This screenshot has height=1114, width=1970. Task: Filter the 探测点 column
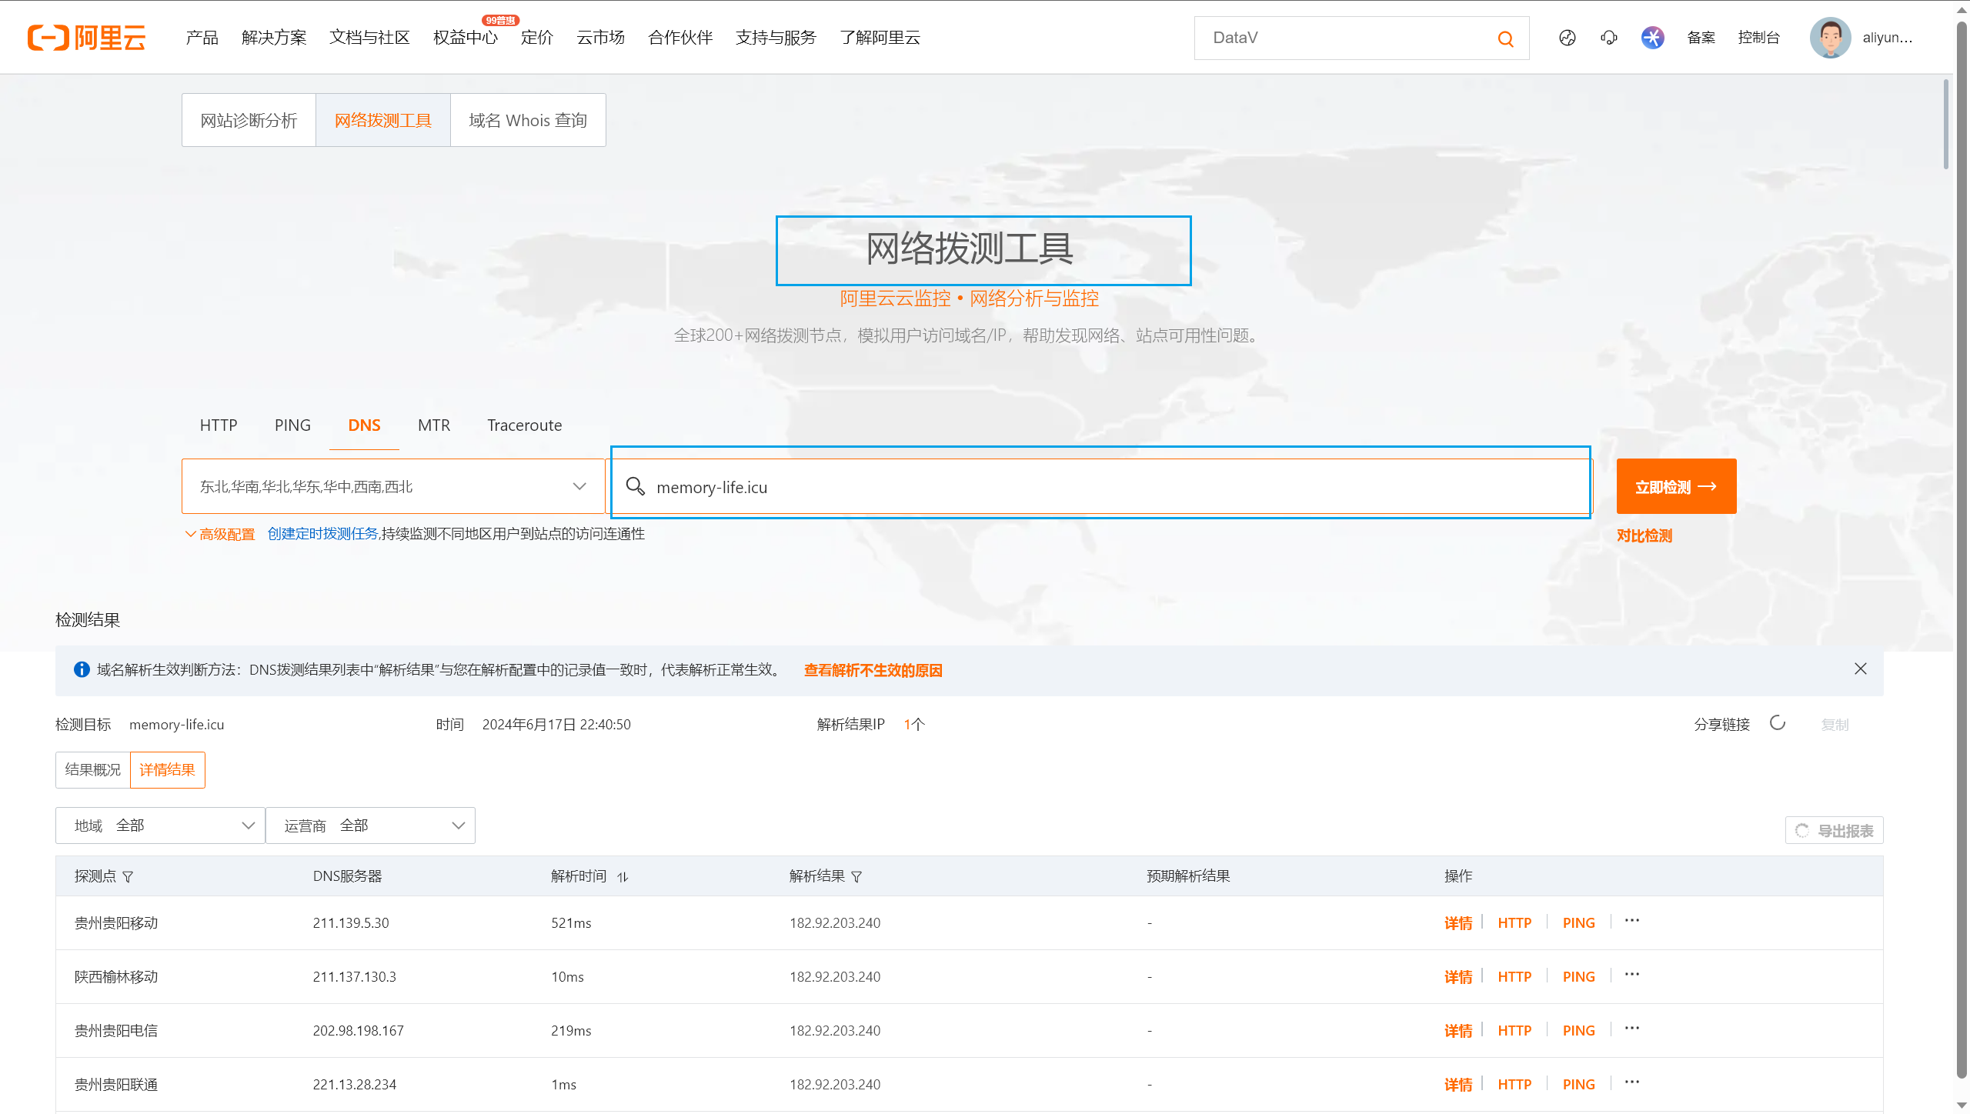(x=128, y=877)
